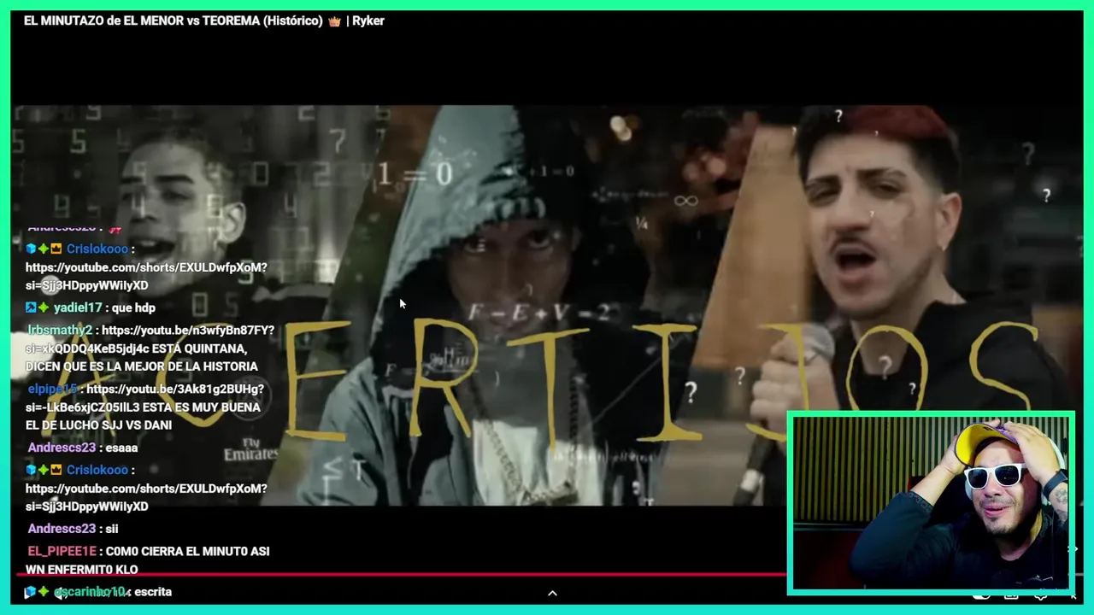1094x615 pixels.
Task: Open Crislokooo's shorts link below 'esaaa' message
Action: point(146,497)
